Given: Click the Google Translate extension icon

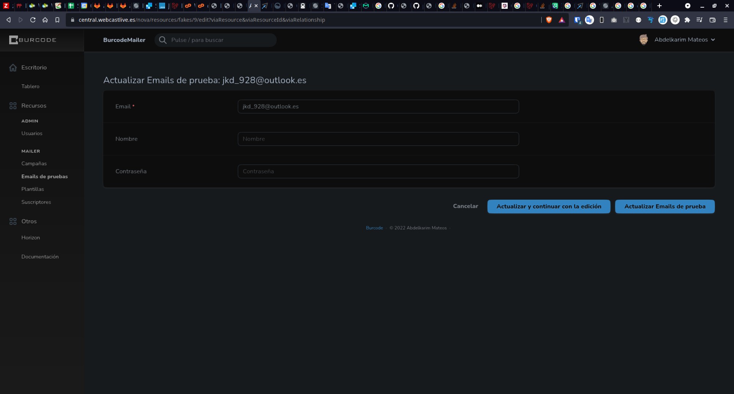Looking at the screenshot, I should click(x=589, y=20).
